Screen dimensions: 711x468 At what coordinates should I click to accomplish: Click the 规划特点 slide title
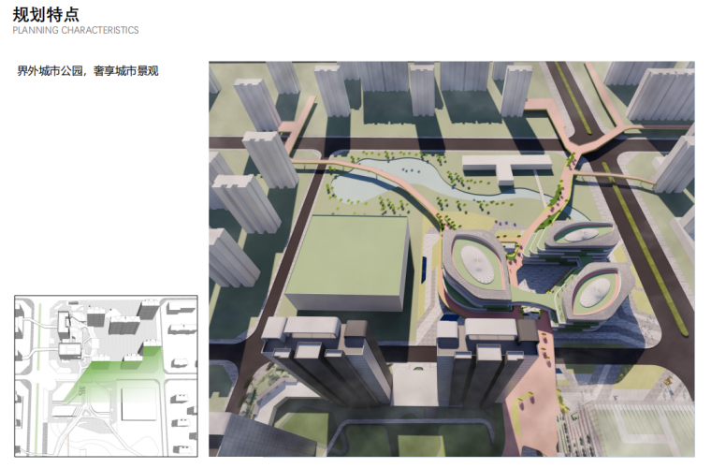46,13
